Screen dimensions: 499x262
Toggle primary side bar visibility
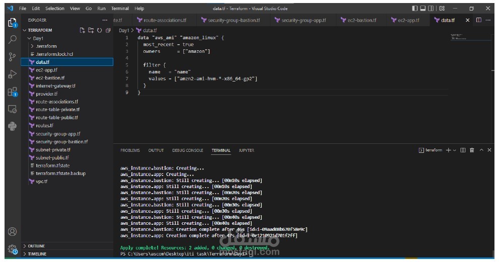[x=415, y=8]
